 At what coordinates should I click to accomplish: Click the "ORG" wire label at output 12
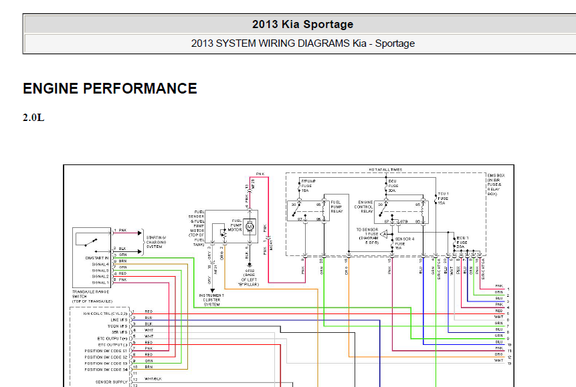(498, 354)
